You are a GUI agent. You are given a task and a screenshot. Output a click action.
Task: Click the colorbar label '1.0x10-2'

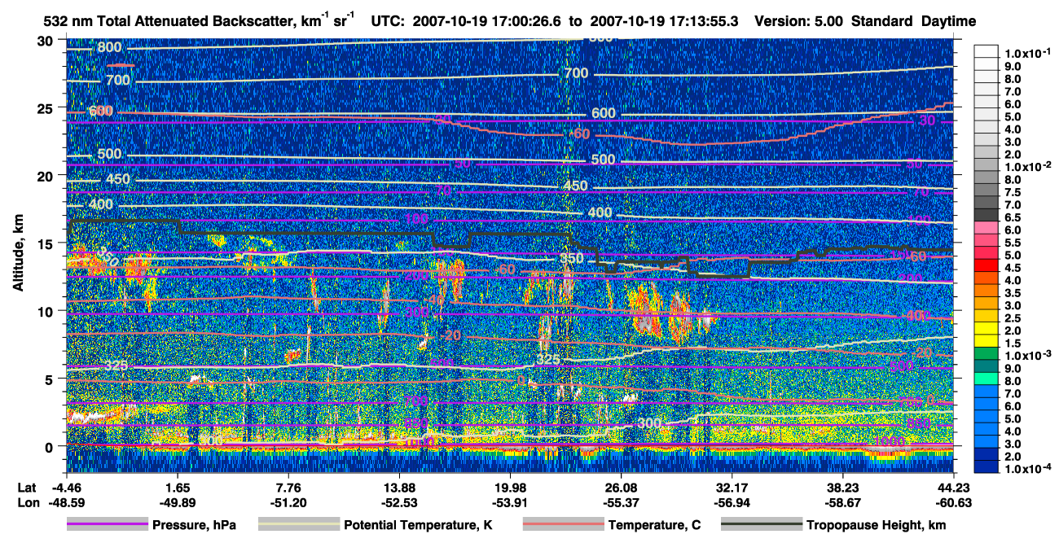pyautogui.click(x=1026, y=166)
